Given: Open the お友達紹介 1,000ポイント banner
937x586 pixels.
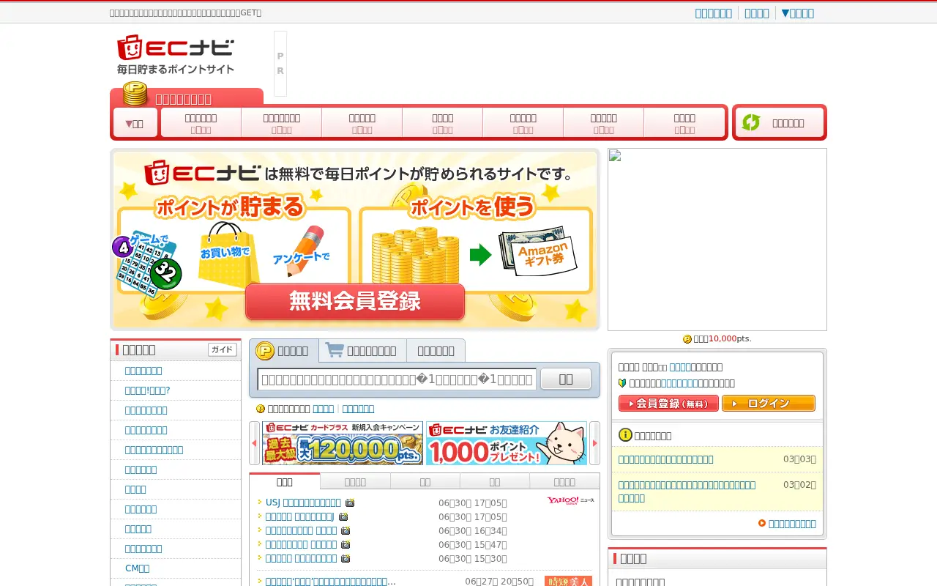Looking at the screenshot, I should coord(507,443).
